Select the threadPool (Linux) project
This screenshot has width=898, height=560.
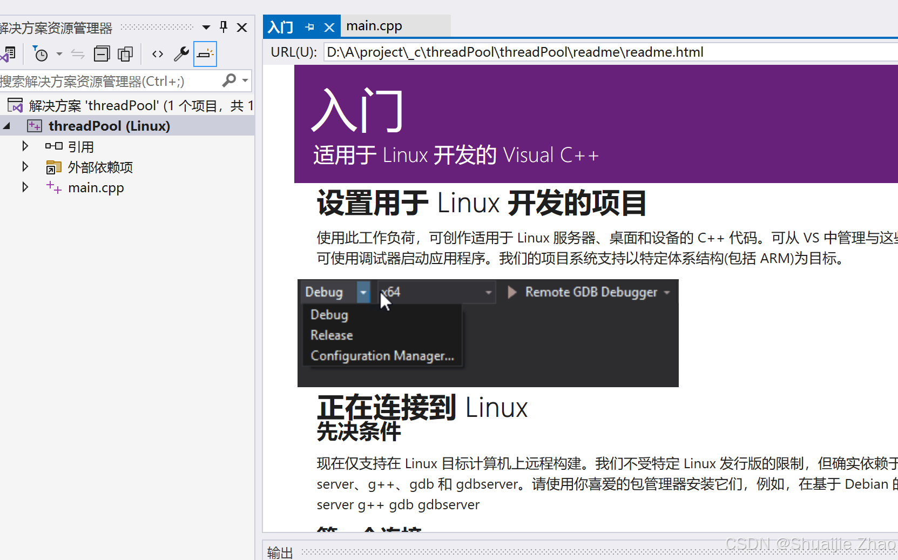coord(109,126)
